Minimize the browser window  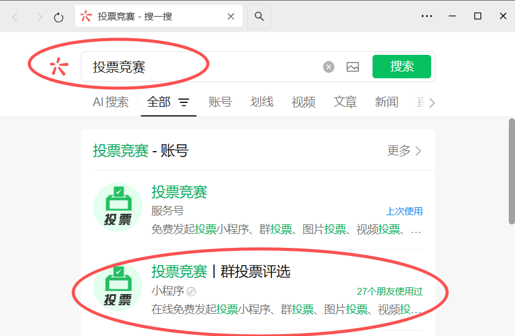452,16
